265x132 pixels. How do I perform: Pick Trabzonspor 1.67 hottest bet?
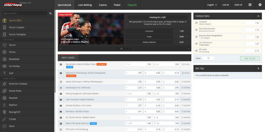[x=251, y=44]
